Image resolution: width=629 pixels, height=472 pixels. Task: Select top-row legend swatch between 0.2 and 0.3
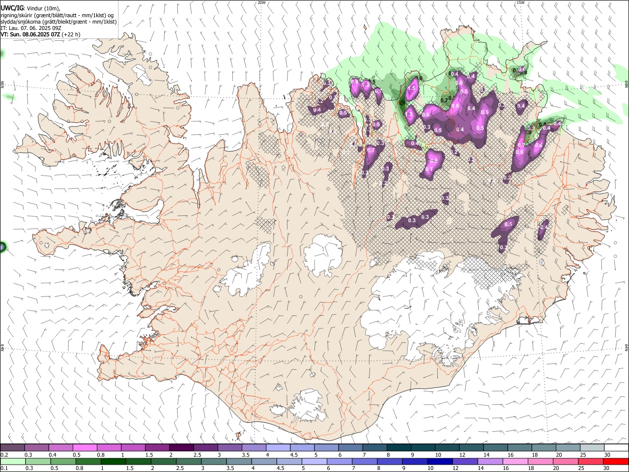pyautogui.click(x=12, y=448)
